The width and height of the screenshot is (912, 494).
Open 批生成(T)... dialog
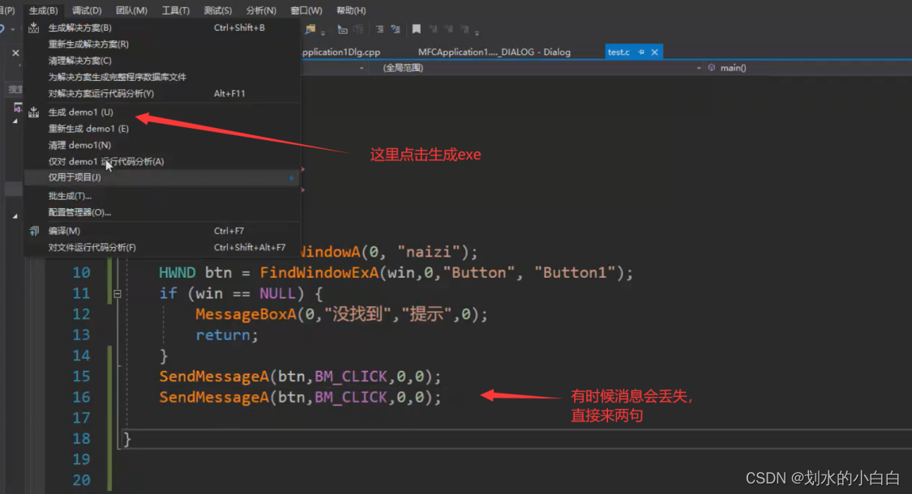click(x=161, y=196)
